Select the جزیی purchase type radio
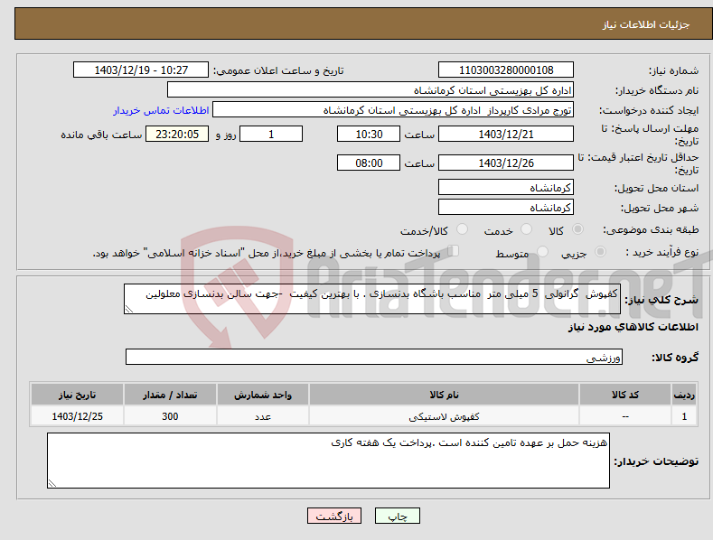Viewport: 713px width, 540px height. point(600,251)
